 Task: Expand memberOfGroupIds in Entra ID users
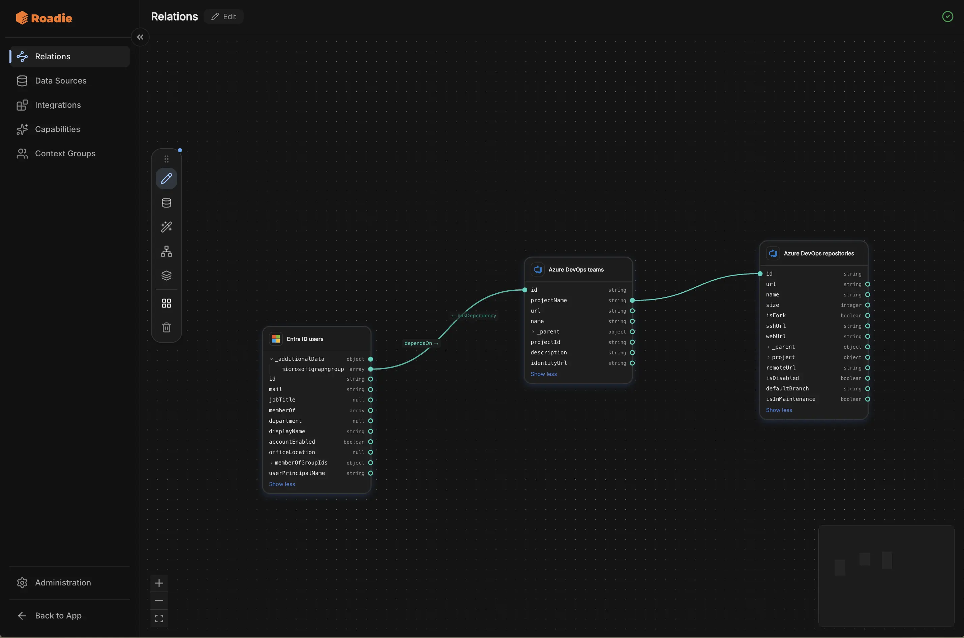click(x=272, y=462)
